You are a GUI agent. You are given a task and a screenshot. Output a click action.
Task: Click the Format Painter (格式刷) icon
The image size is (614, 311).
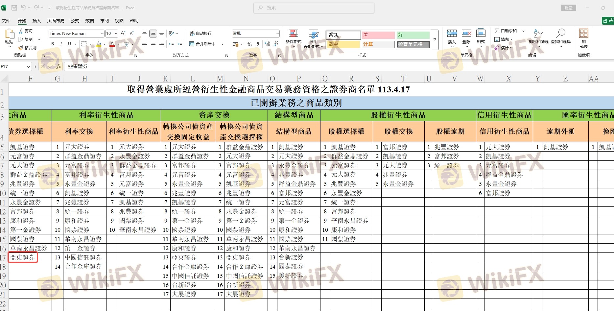[21, 48]
